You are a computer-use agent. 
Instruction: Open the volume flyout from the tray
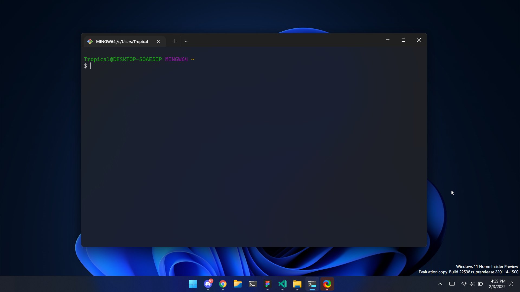coord(472,284)
